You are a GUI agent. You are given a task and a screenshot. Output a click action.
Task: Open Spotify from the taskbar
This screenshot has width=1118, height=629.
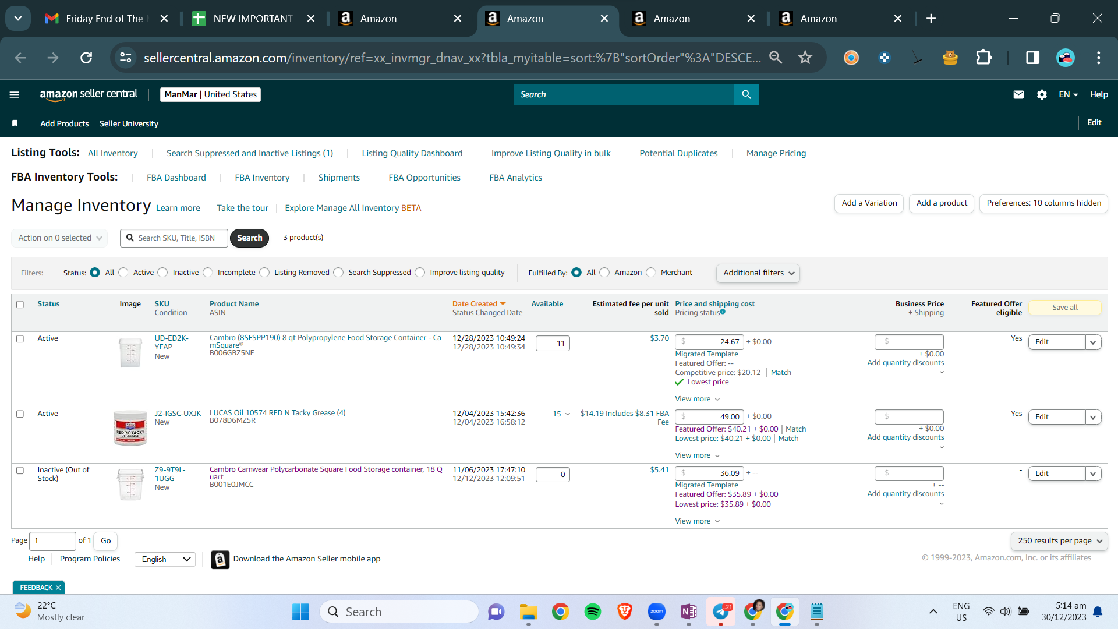pos(593,612)
